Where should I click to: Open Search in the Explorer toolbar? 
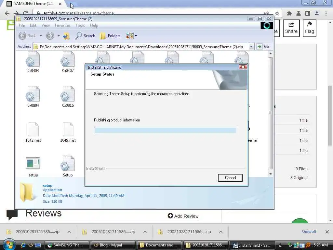point(85,36)
